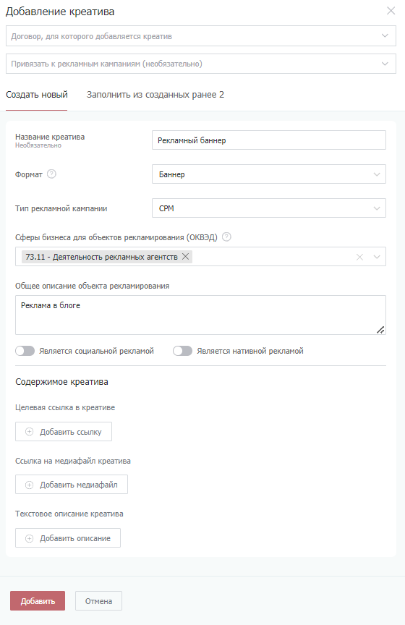The height and width of the screenshot is (625, 405).
Task: Expand the ОКВЭД dropdown arrow
Action: (x=377, y=257)
